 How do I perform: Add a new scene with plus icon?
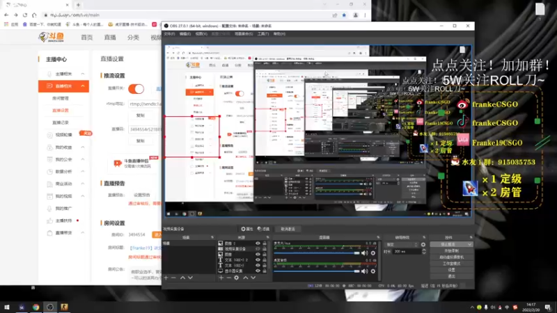click(166, 278)
